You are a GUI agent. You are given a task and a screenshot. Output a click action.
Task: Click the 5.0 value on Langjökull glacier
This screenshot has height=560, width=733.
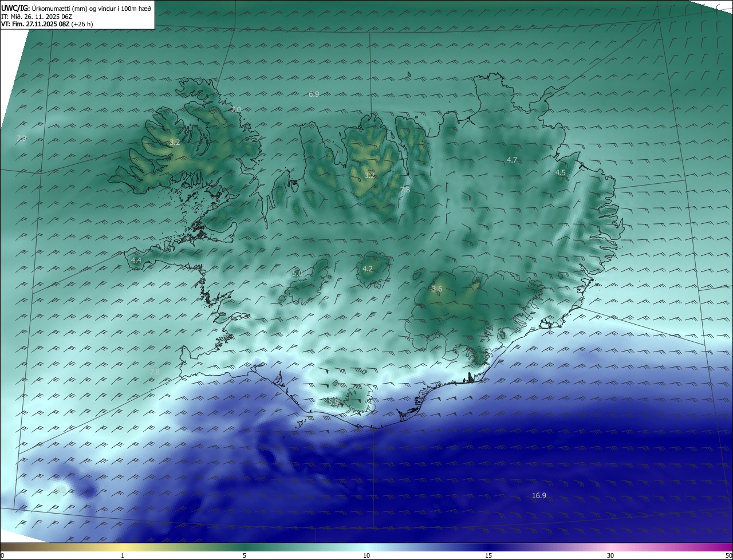[x=297, y=273]
